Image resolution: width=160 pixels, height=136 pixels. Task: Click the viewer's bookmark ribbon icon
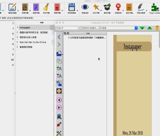pyautogui.click(x=59, y=116)
